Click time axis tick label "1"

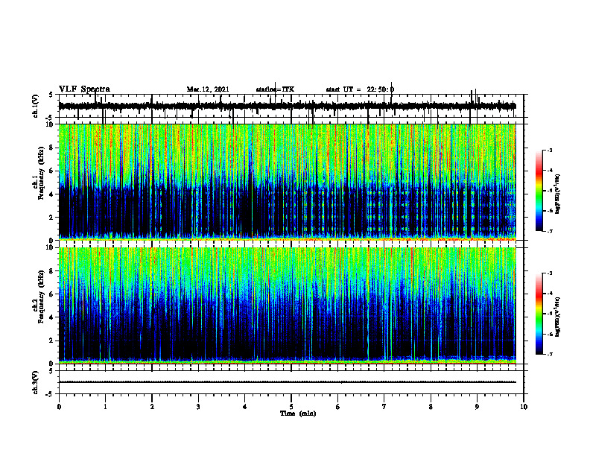tap(105, 407)
